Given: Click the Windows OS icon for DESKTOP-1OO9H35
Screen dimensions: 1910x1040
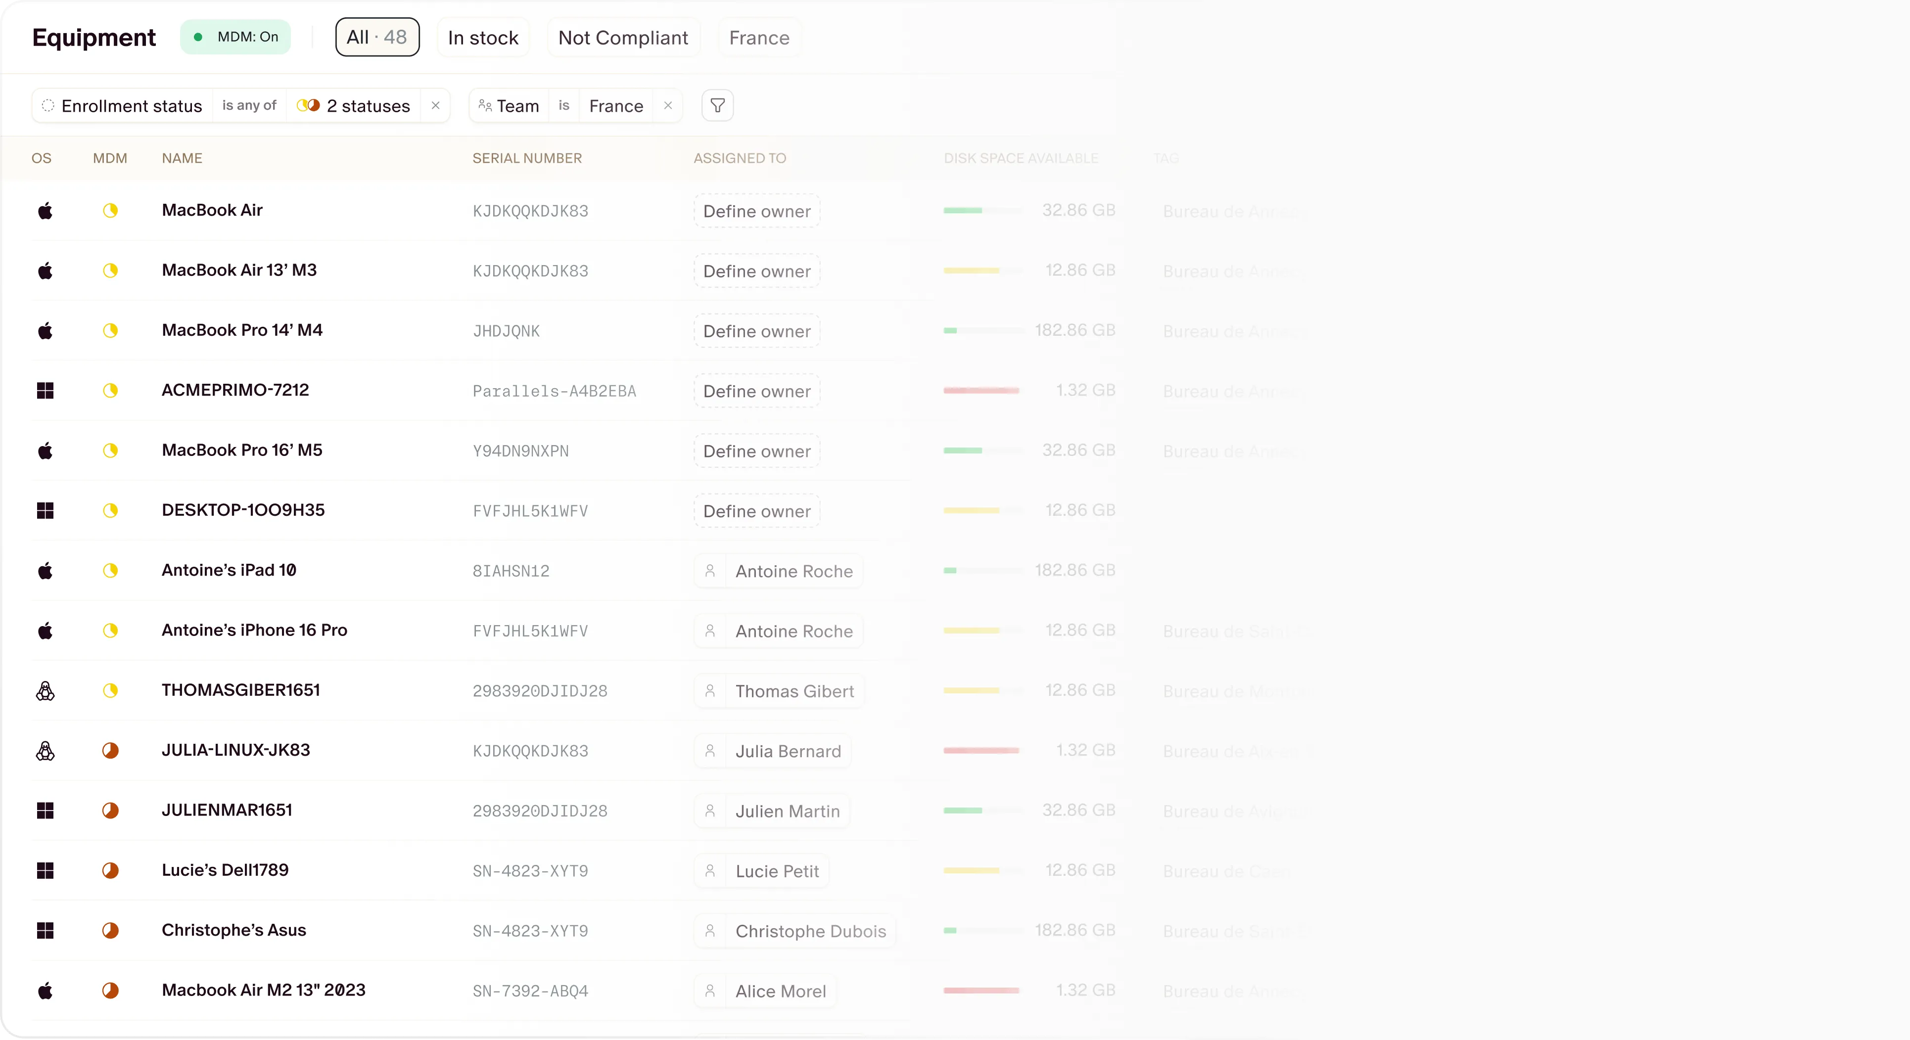Looking at the screenshot, I should (x=45, y=511).
